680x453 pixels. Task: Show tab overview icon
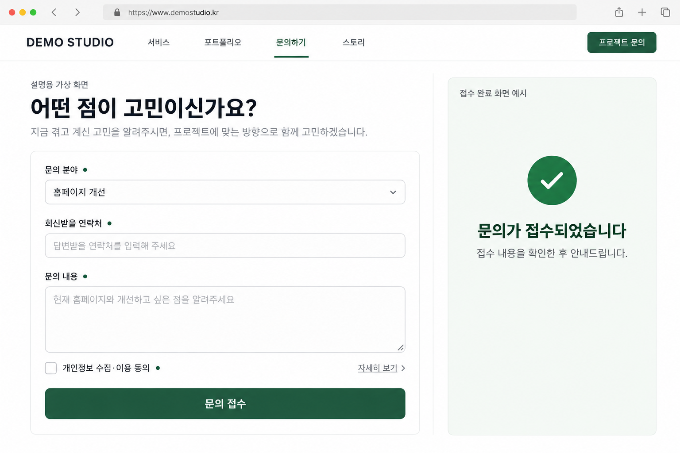click(665, 12)
